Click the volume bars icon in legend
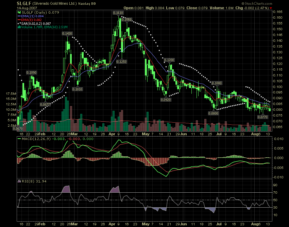Viewport: 289px width, 227px height. (x=19, y=27)
